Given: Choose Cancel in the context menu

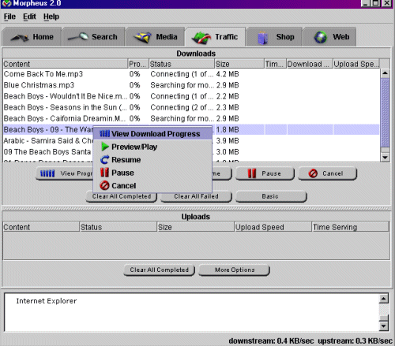Looking at the screenshot, I should (x=152, y=185).
